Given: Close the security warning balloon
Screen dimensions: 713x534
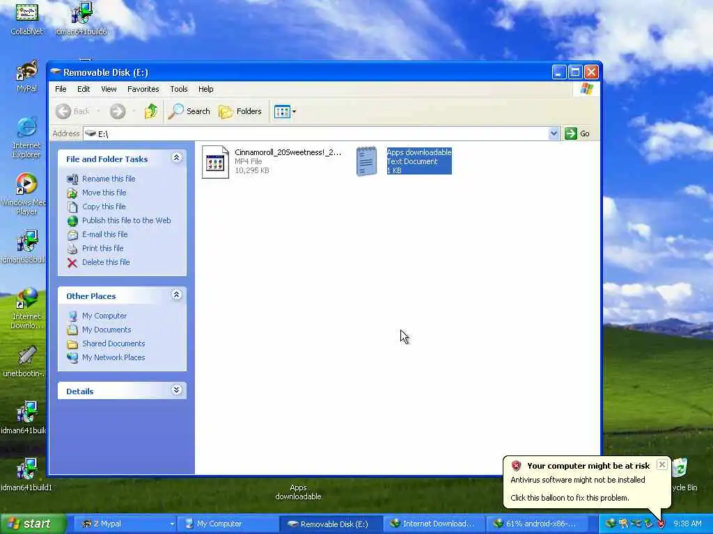Looking at the screenshot, I should 662,464.
